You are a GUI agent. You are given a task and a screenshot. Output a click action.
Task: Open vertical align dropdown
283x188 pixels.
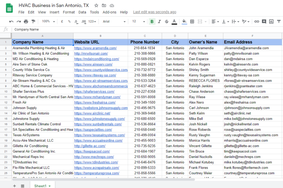(225, 21)
